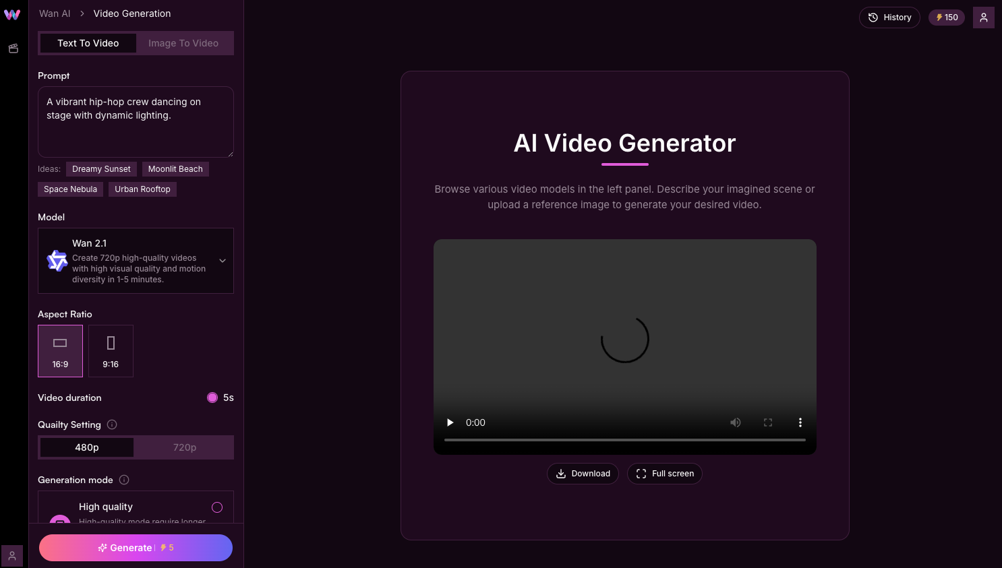Viewport: 1002px width, 568px height.
Task: Click the Wan AI logo icon
Action: click(12, 15)
